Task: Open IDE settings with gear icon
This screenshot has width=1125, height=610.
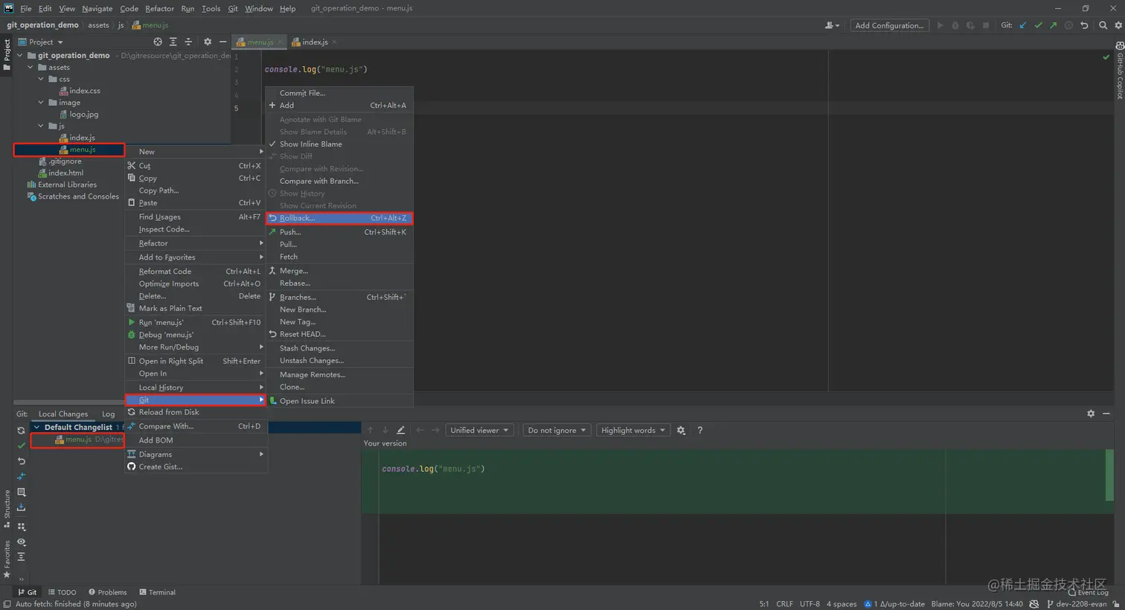Action: (1118, 25)
